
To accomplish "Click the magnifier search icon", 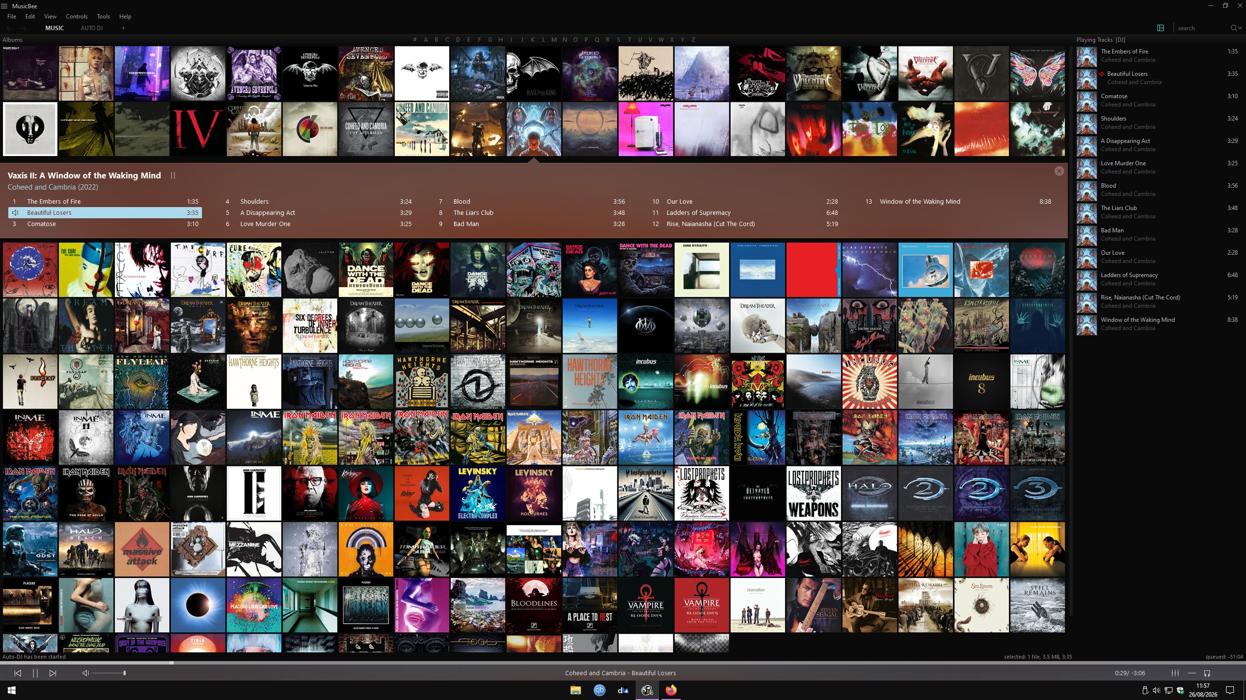I will [1234, 28].
